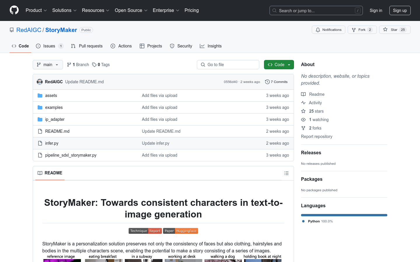Click the pipeline_sdxl_storymaker.py file icon
The height and width of the screenshot is (262, 420).
coord(40,155)
